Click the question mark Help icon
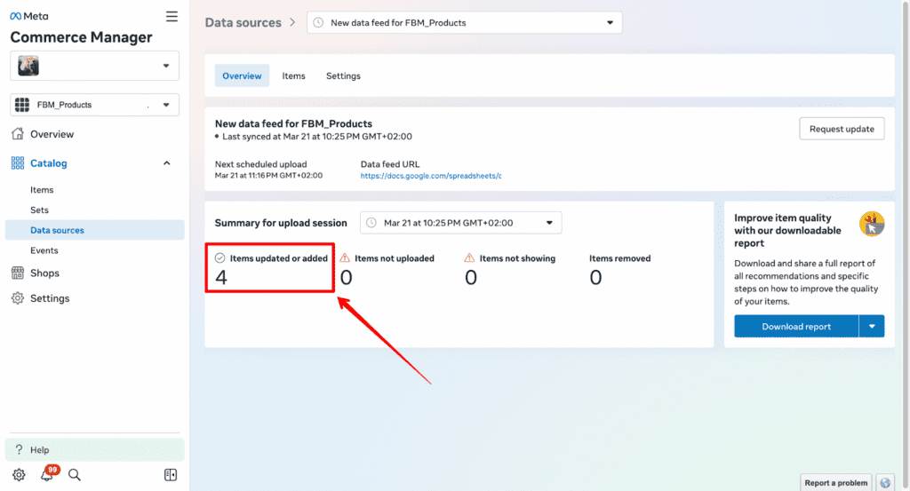Screen dimensions: 910x491 (x=19, y=450)
